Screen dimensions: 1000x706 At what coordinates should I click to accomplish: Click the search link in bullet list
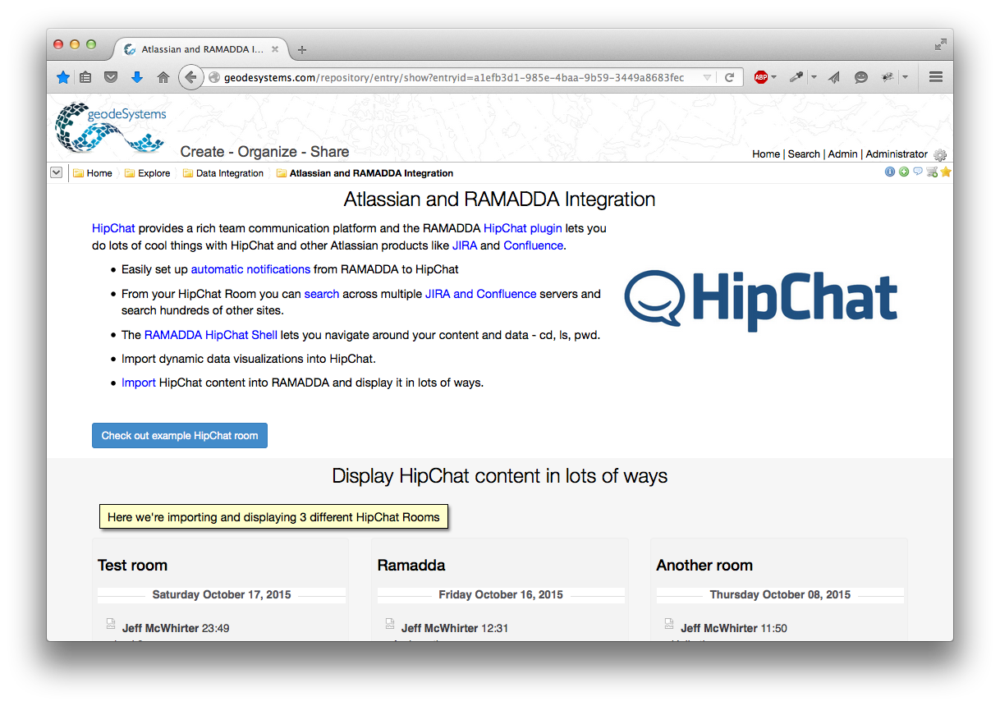[x=322, y=294]
